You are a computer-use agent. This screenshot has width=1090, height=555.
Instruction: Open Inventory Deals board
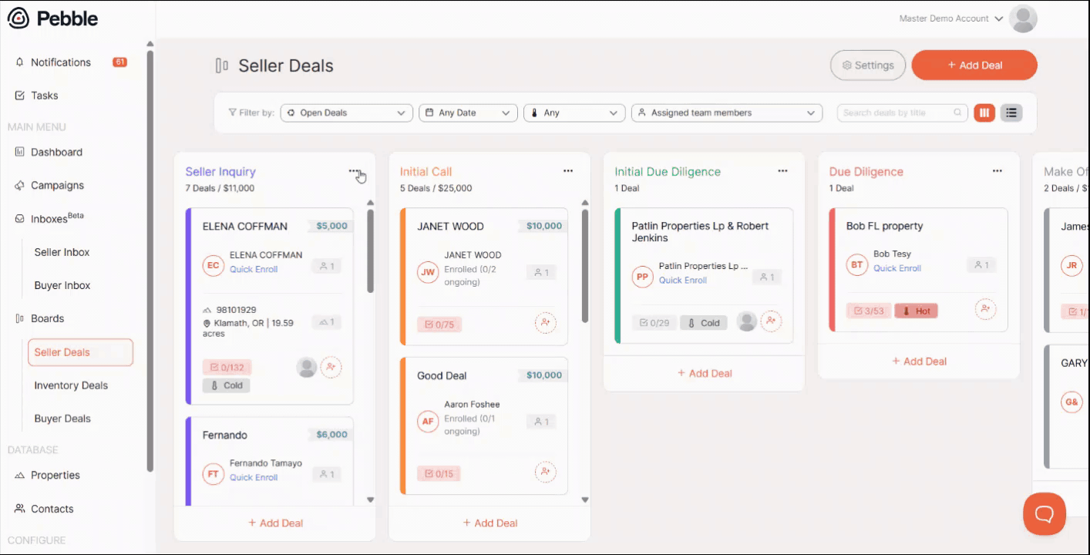(71, 385)
